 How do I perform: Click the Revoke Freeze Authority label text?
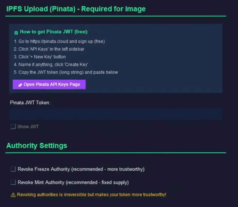(x=81, y=169)
